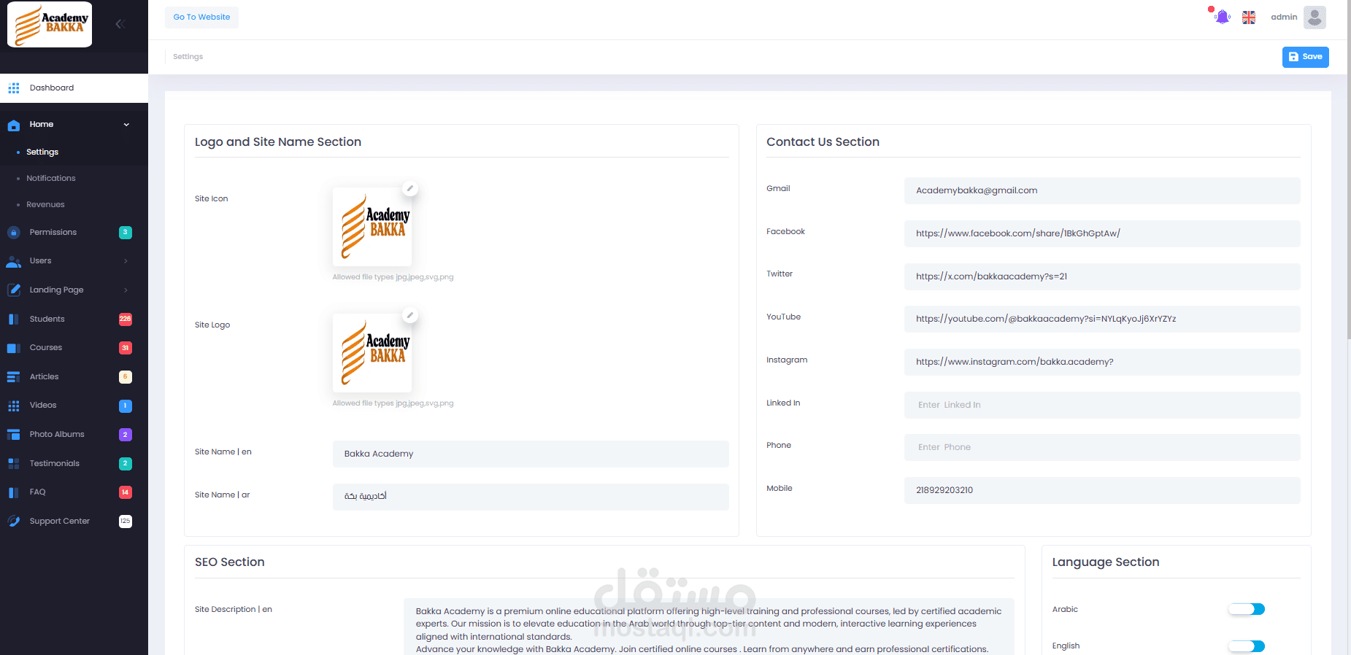
Task: Click the Go To Website button
Action: pyautogui.click(x=201, y=18)
